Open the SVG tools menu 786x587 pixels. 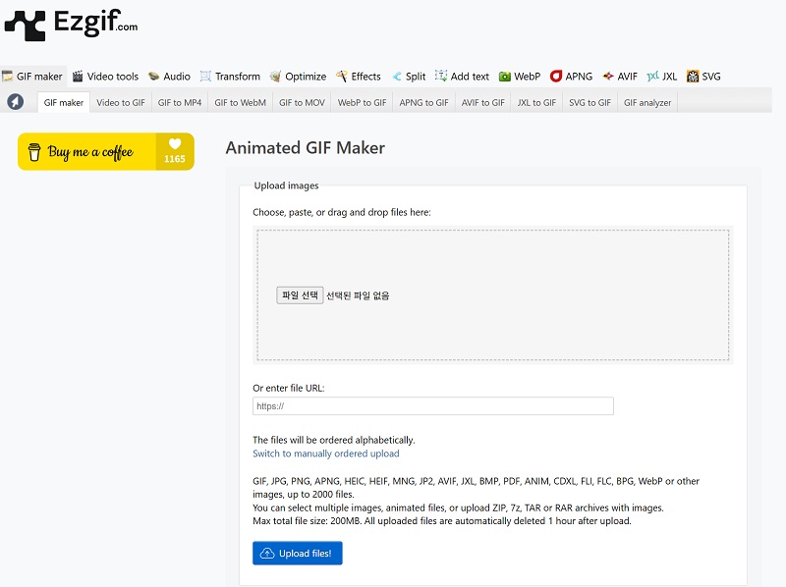[703, 77]
